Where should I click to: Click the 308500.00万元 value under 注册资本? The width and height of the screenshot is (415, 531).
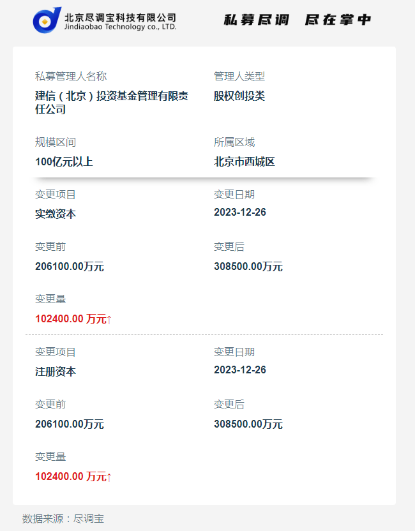(248, 424)
